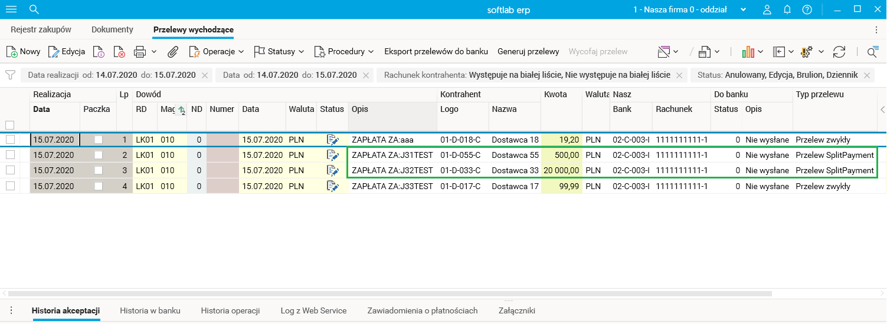Open Historia w banku tab

click(x=150, y=310)
